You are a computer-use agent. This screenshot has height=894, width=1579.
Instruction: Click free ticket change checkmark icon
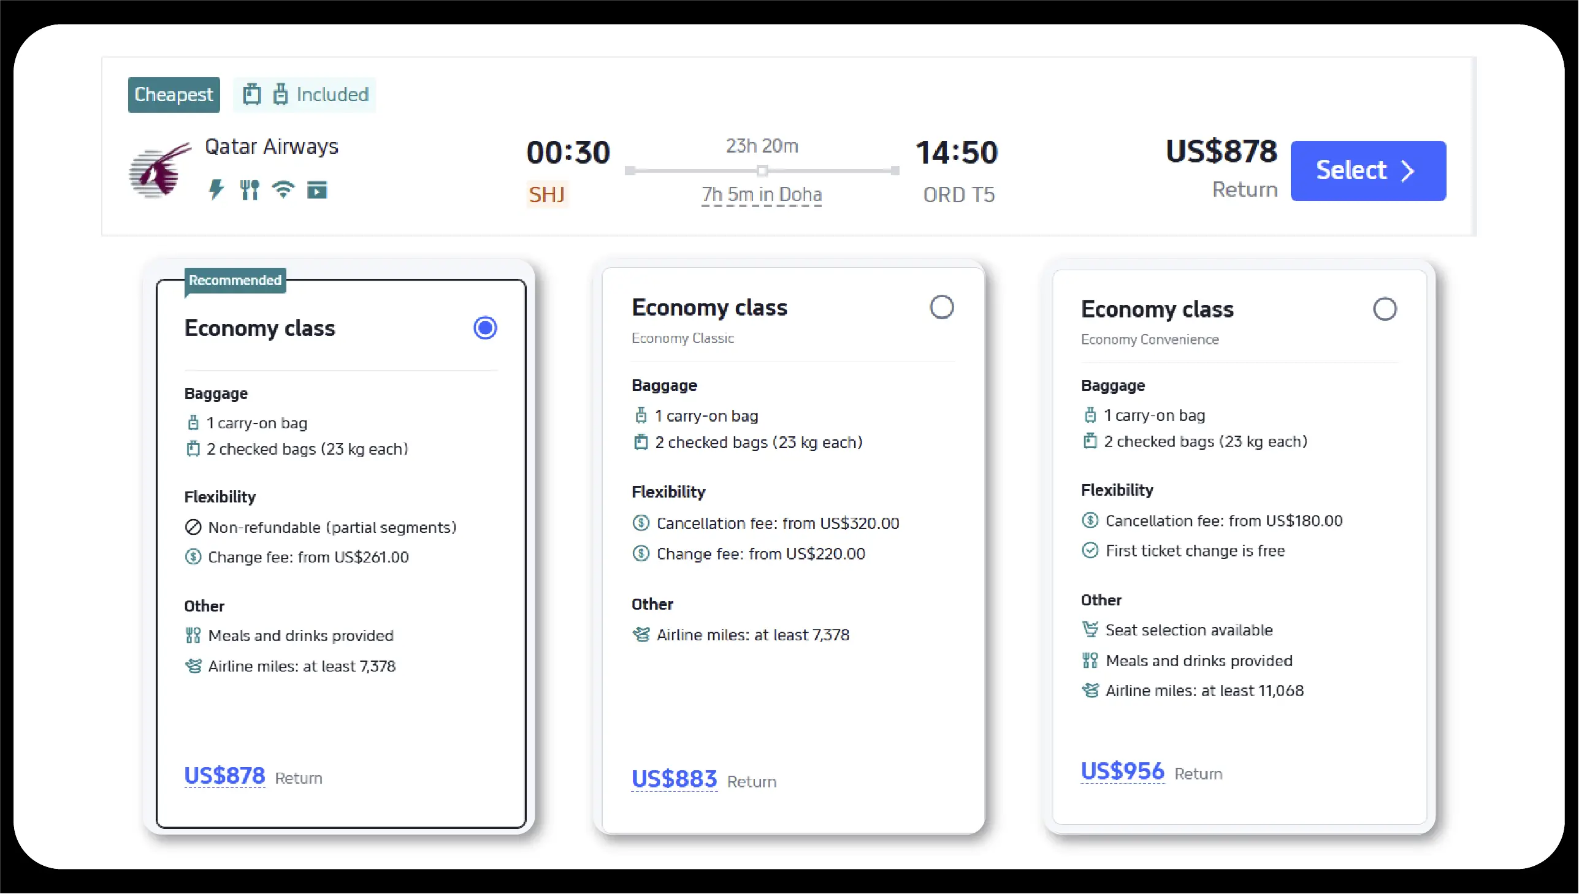coord(1090,551)
